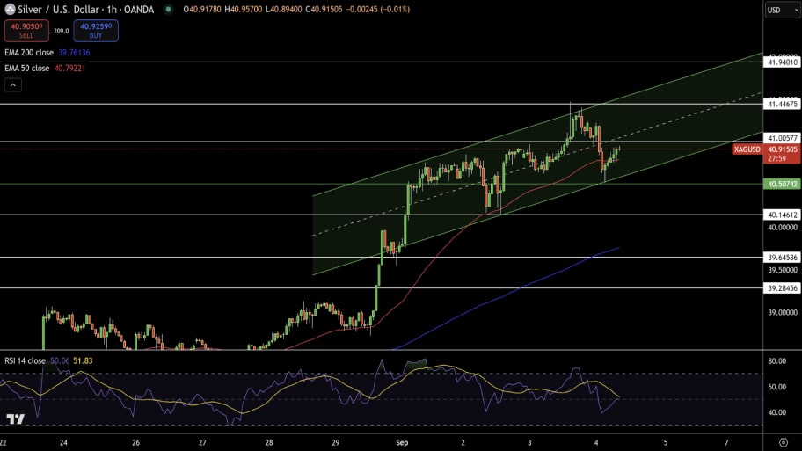The width and height of the screenshot is (802, 451).
Task: Click the 41.94010 horizontal line price label
Action: click(x=782, y=62)
